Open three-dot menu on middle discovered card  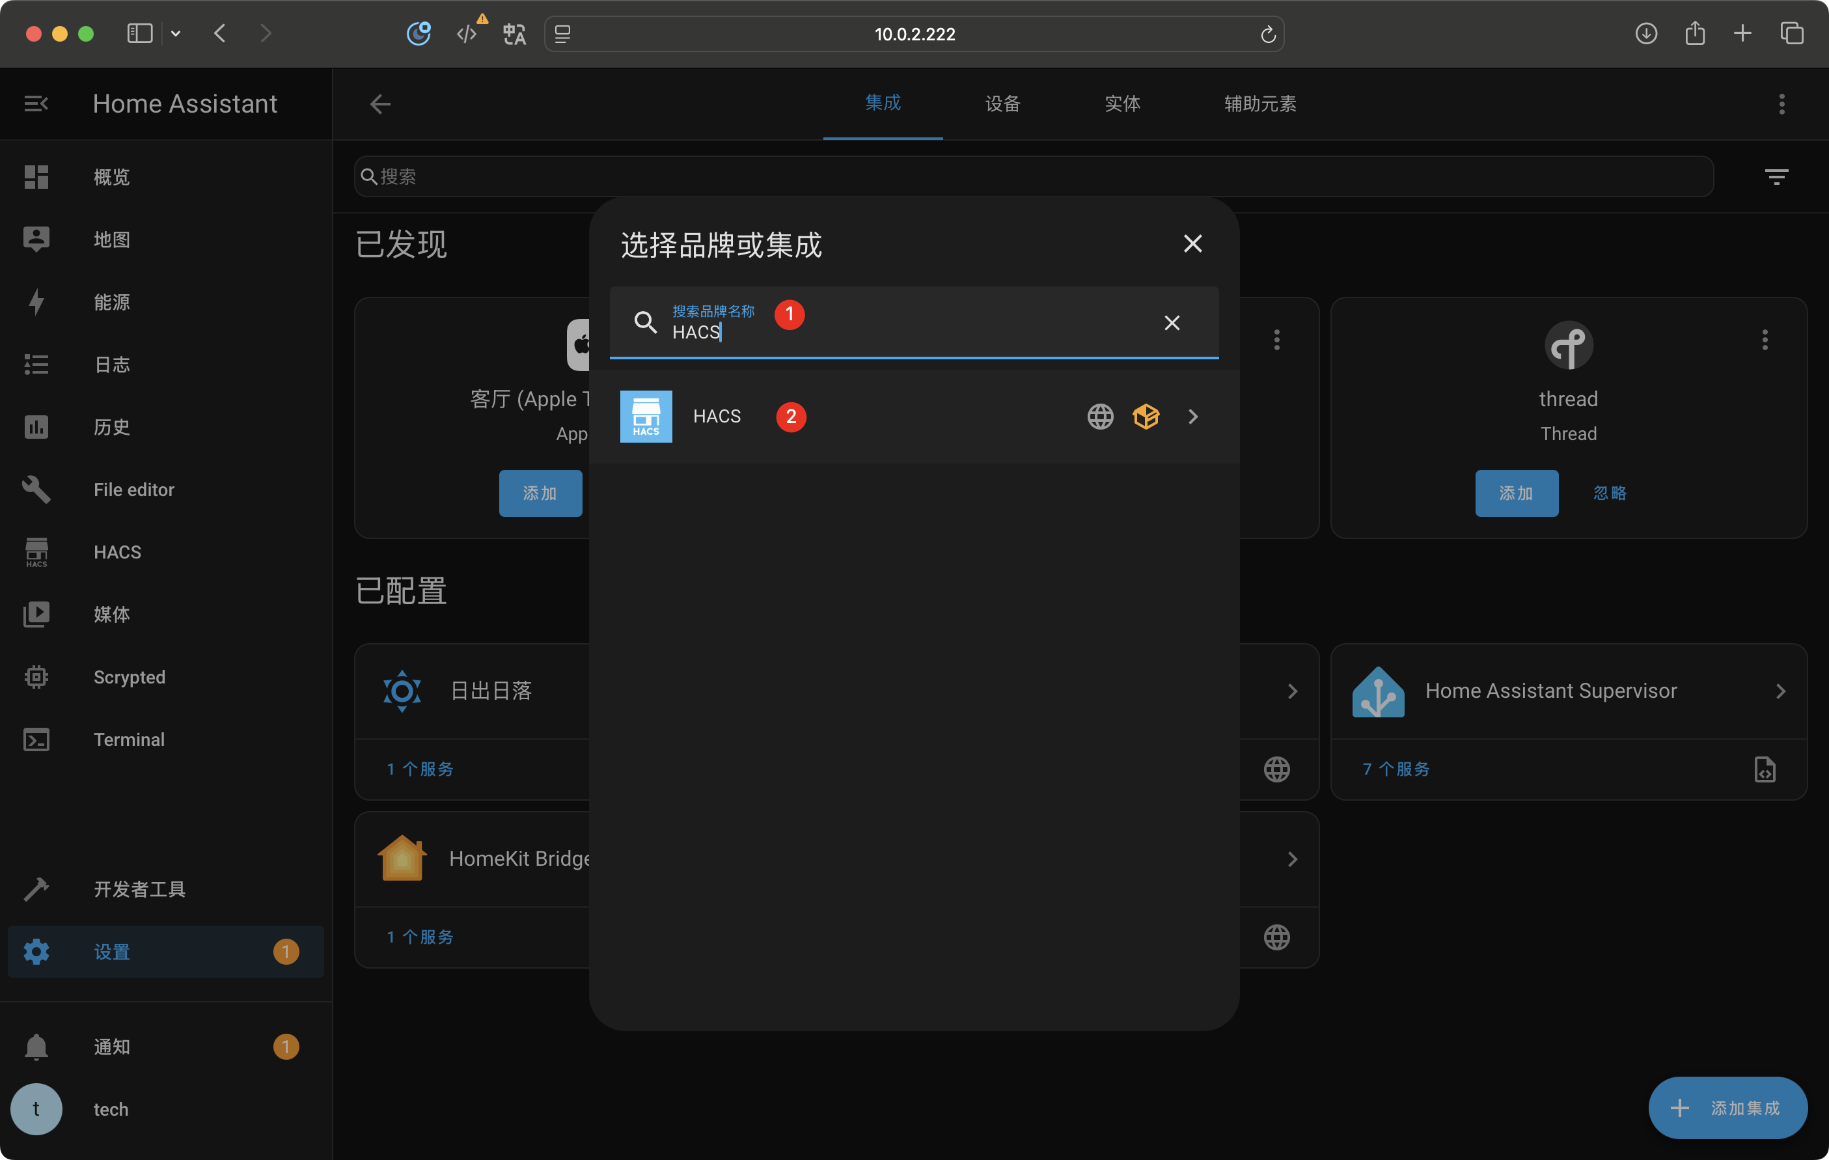click(1277, 340)
